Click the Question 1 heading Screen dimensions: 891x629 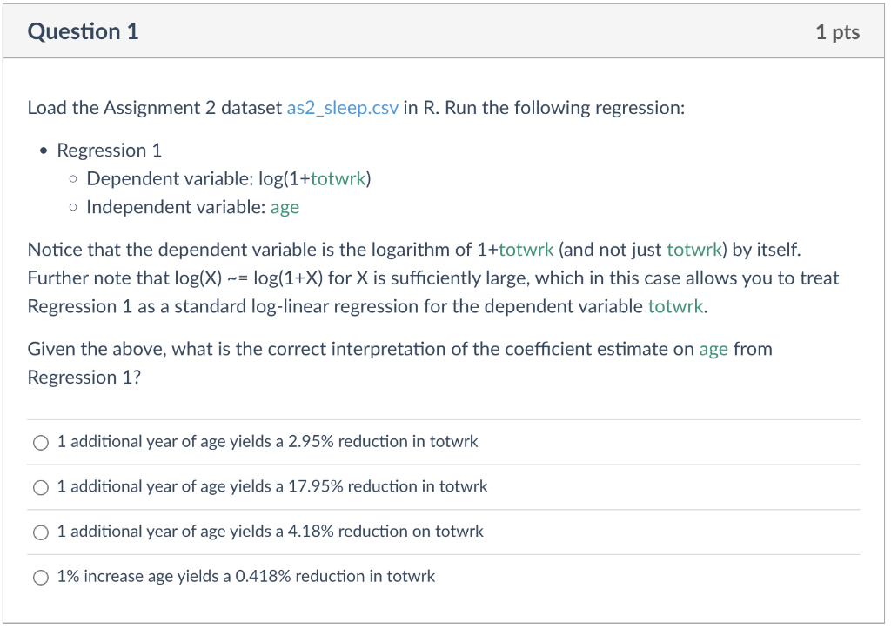(x=83, y=32)
